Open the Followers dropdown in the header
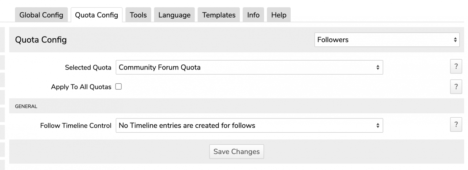Viewport: 468px width, 170px height. [x=387, y=40]
